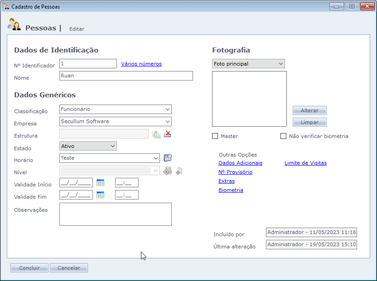
Task: Click into the Observações text box
Action: coord(116,214)
